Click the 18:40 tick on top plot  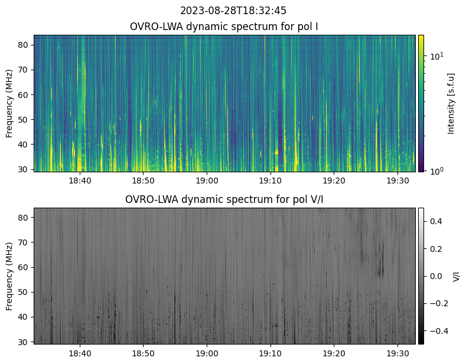(x=80, y=181)
